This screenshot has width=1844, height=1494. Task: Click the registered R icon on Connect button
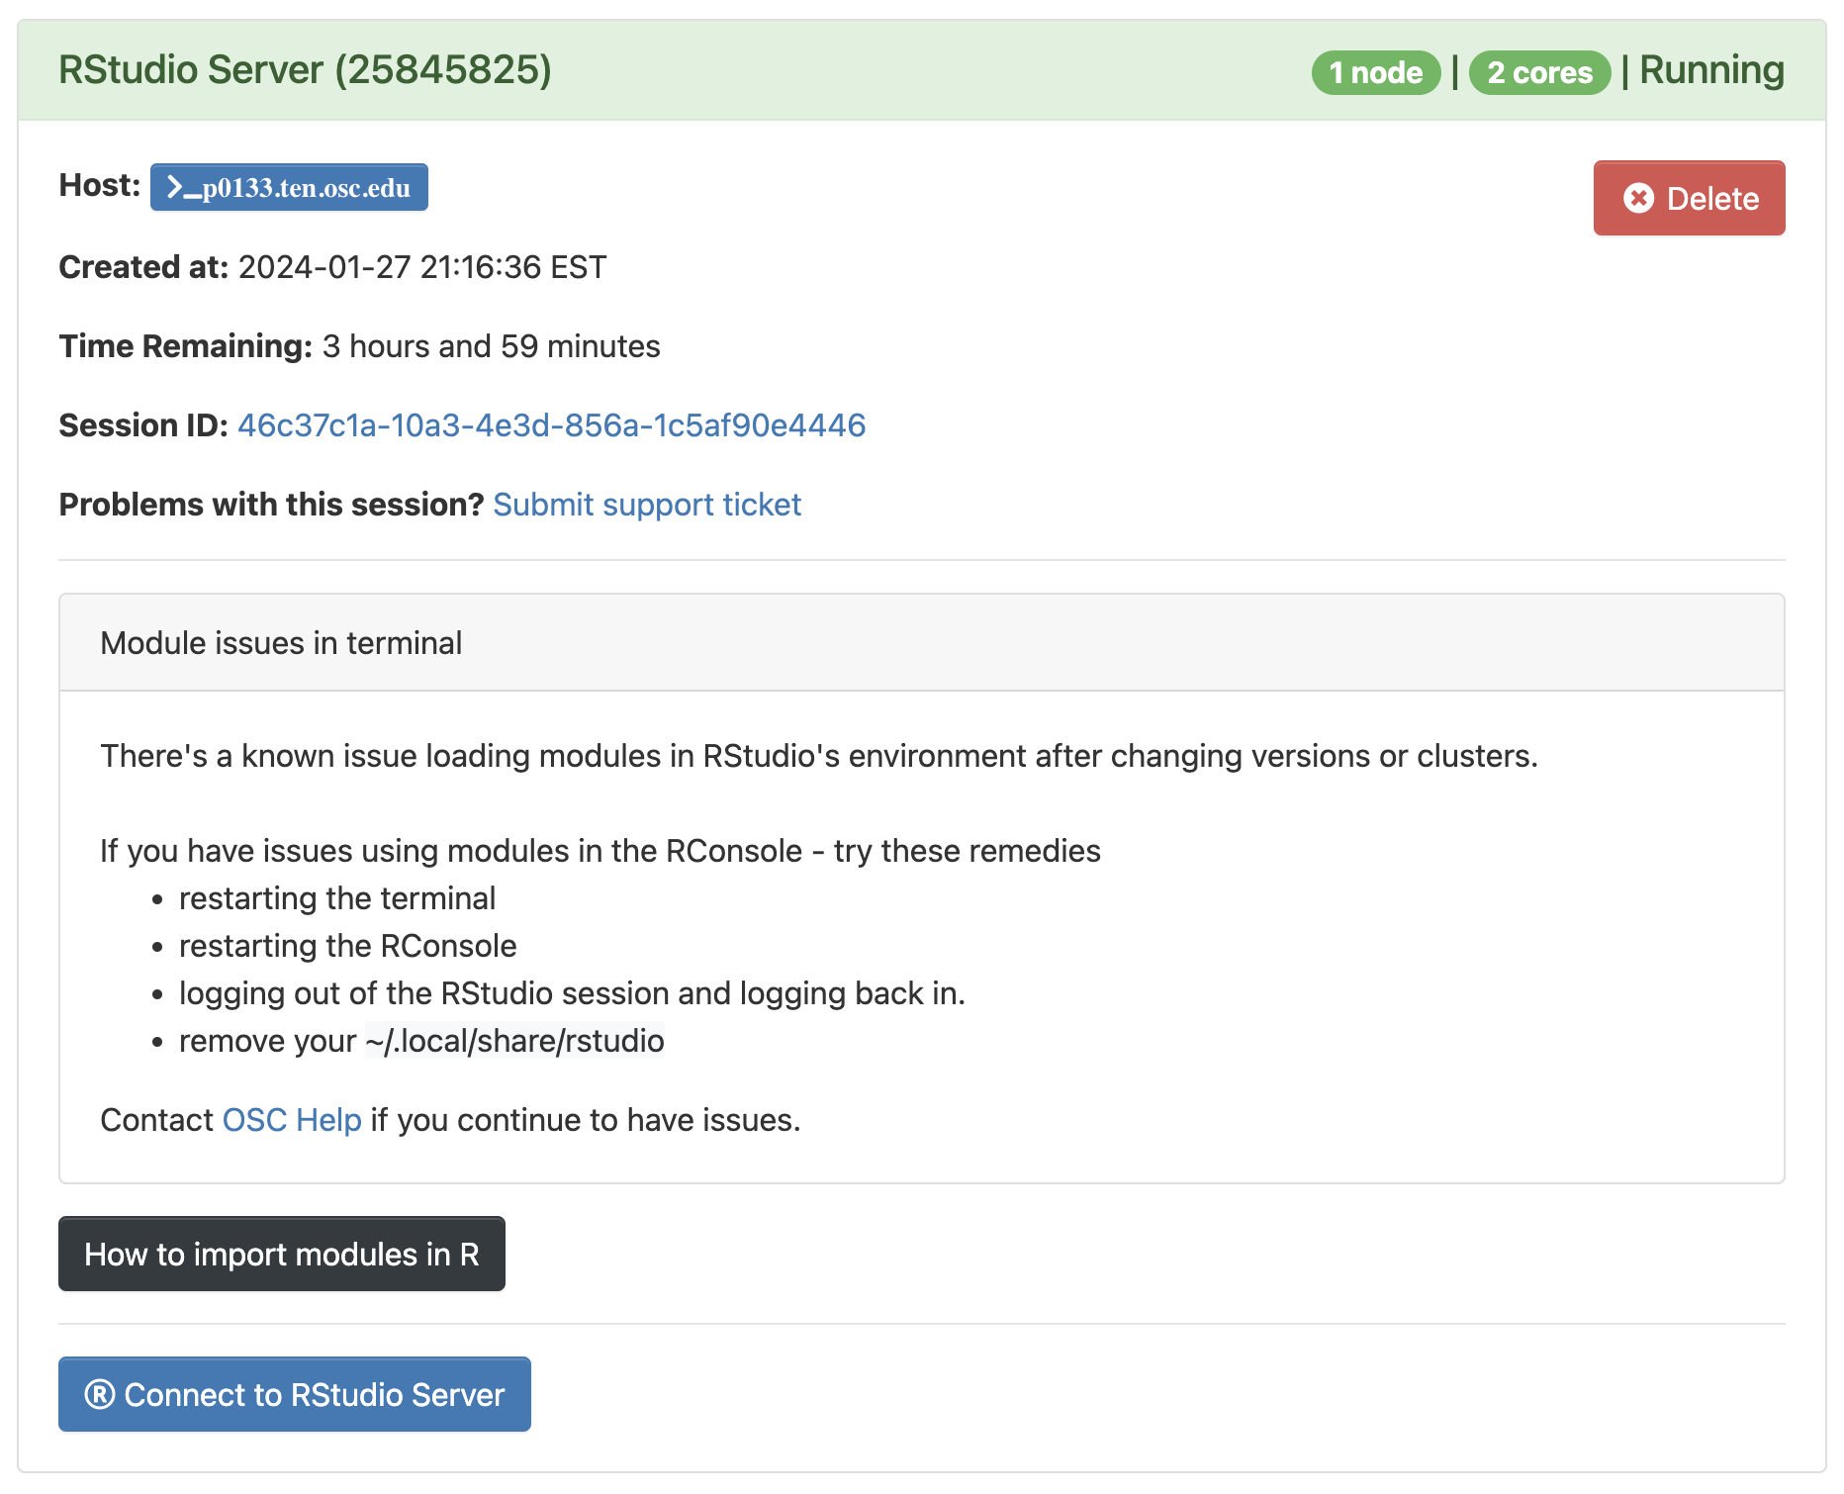99,1394
